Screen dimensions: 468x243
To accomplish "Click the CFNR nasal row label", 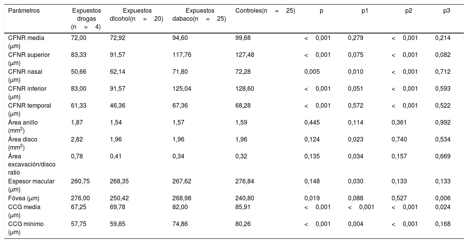I will 25,75.
